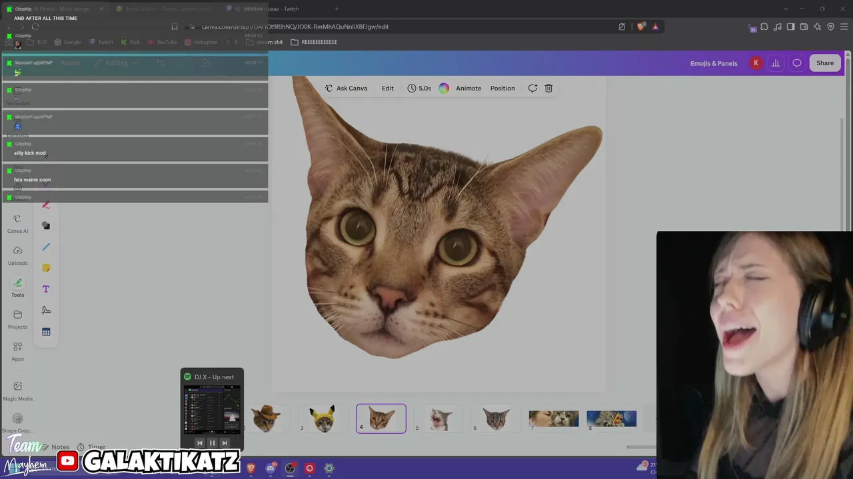Open the rainbow color picker circle
The image size is (853, 479).
pyautogui.click(x=444, y=88)
